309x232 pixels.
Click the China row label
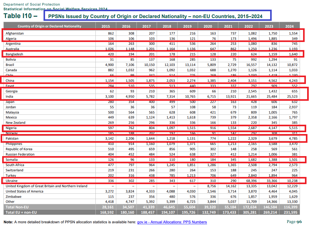(10, 81)
